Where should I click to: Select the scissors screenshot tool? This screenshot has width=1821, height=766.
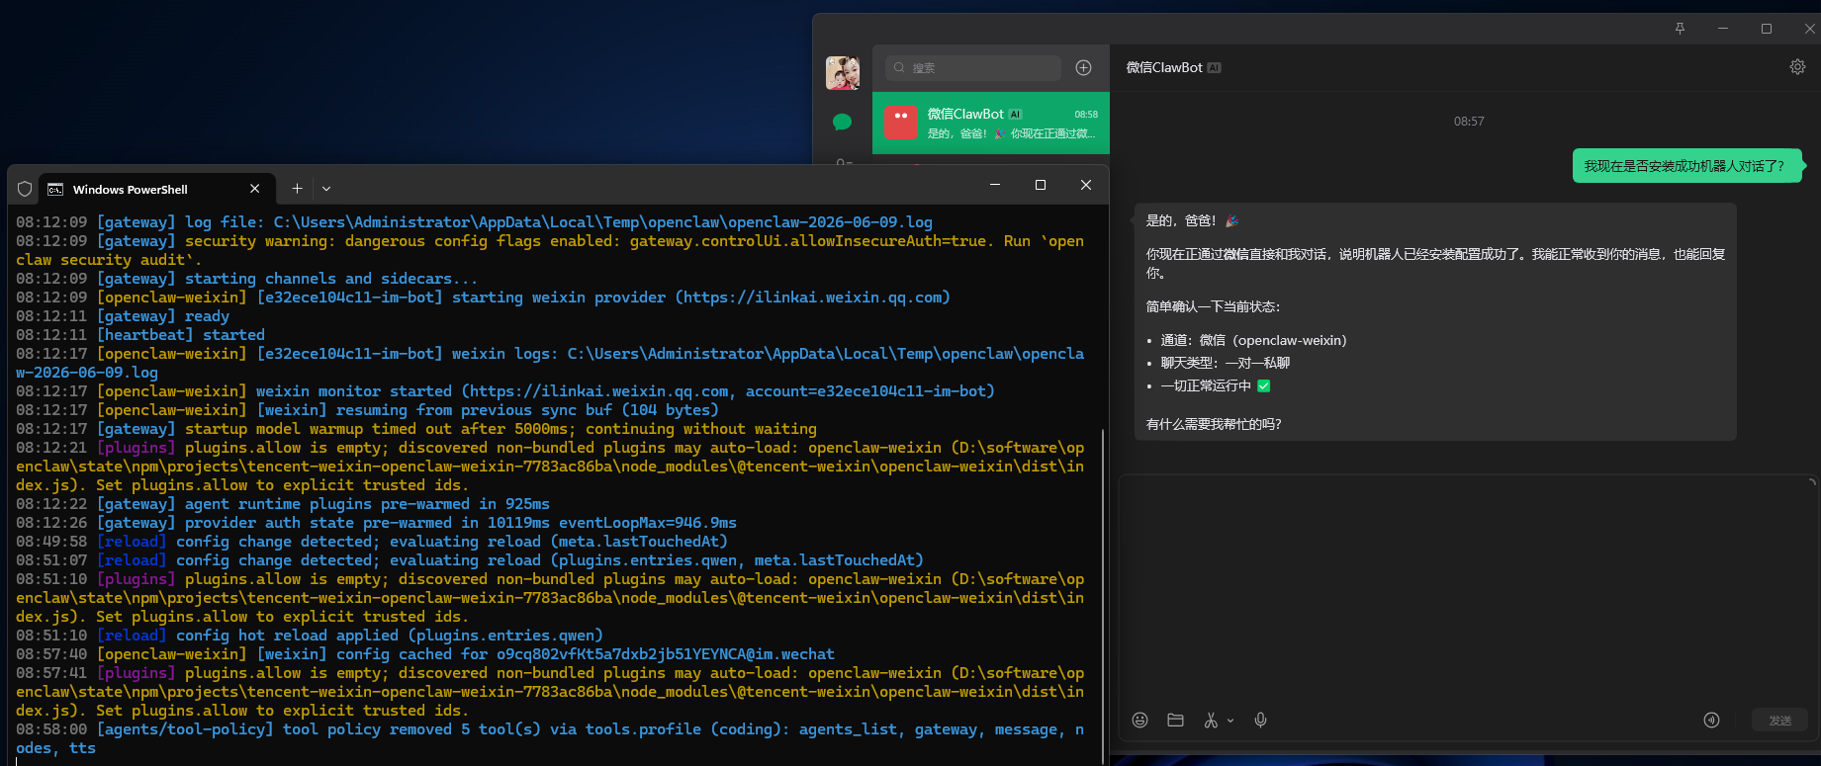coord(1211,721)
